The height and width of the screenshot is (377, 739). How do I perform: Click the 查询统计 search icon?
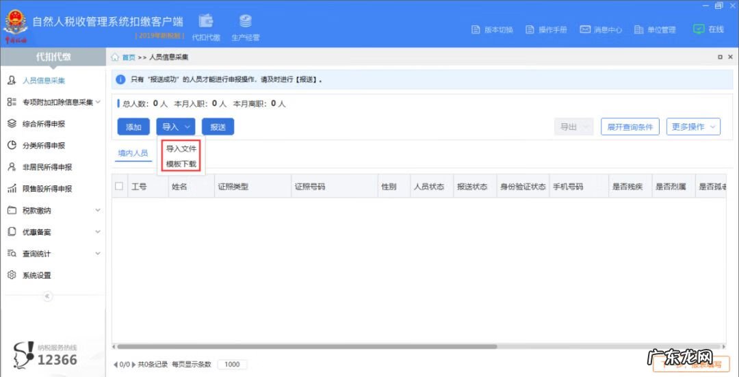12,254
